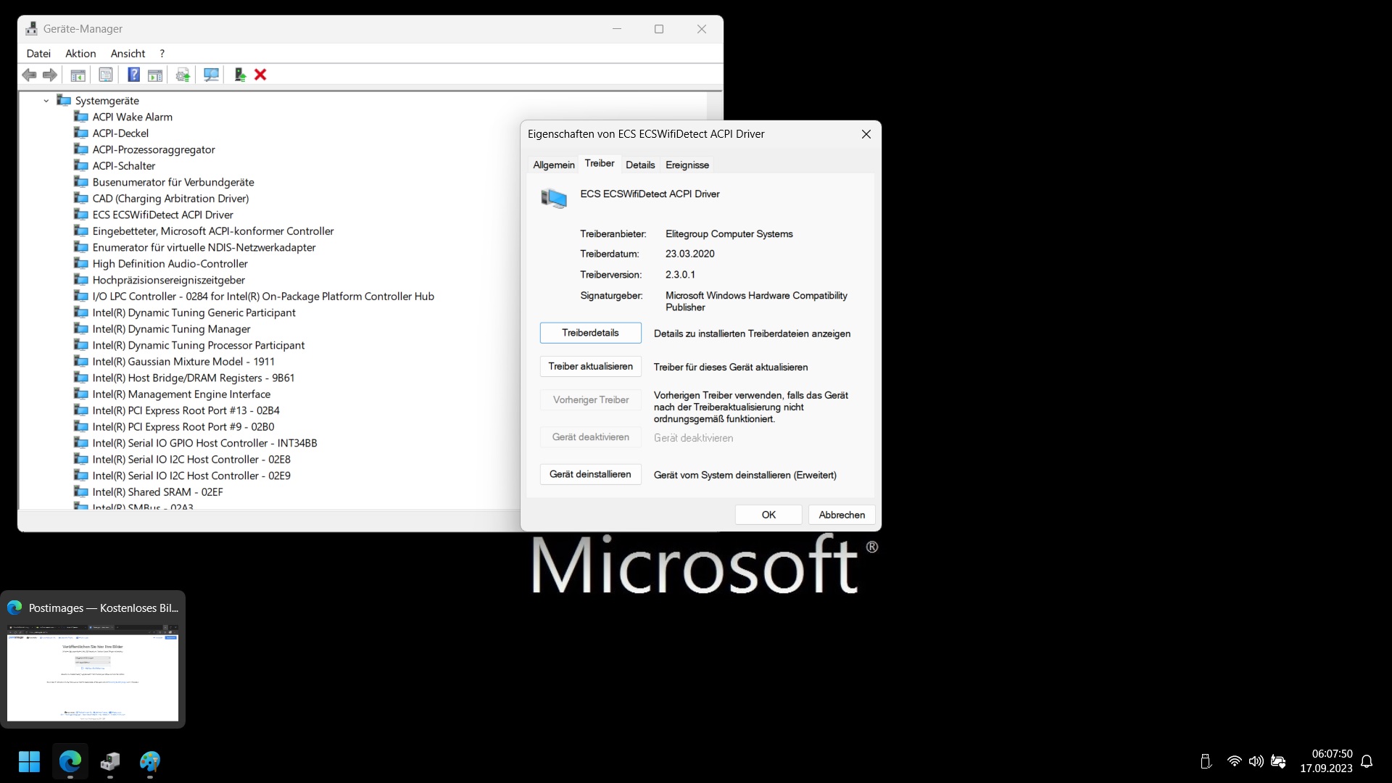Open the notifications bell in the system tray

[x=1366, y=762]
